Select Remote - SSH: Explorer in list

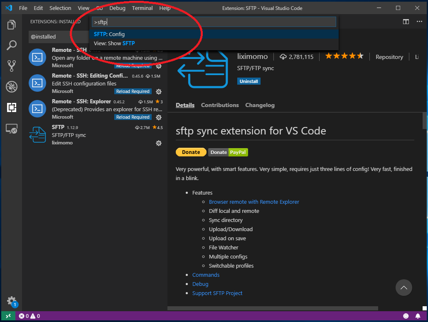(96, 109)
